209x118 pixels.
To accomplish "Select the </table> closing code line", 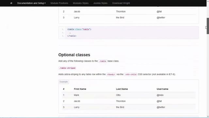I will (72, 36).
